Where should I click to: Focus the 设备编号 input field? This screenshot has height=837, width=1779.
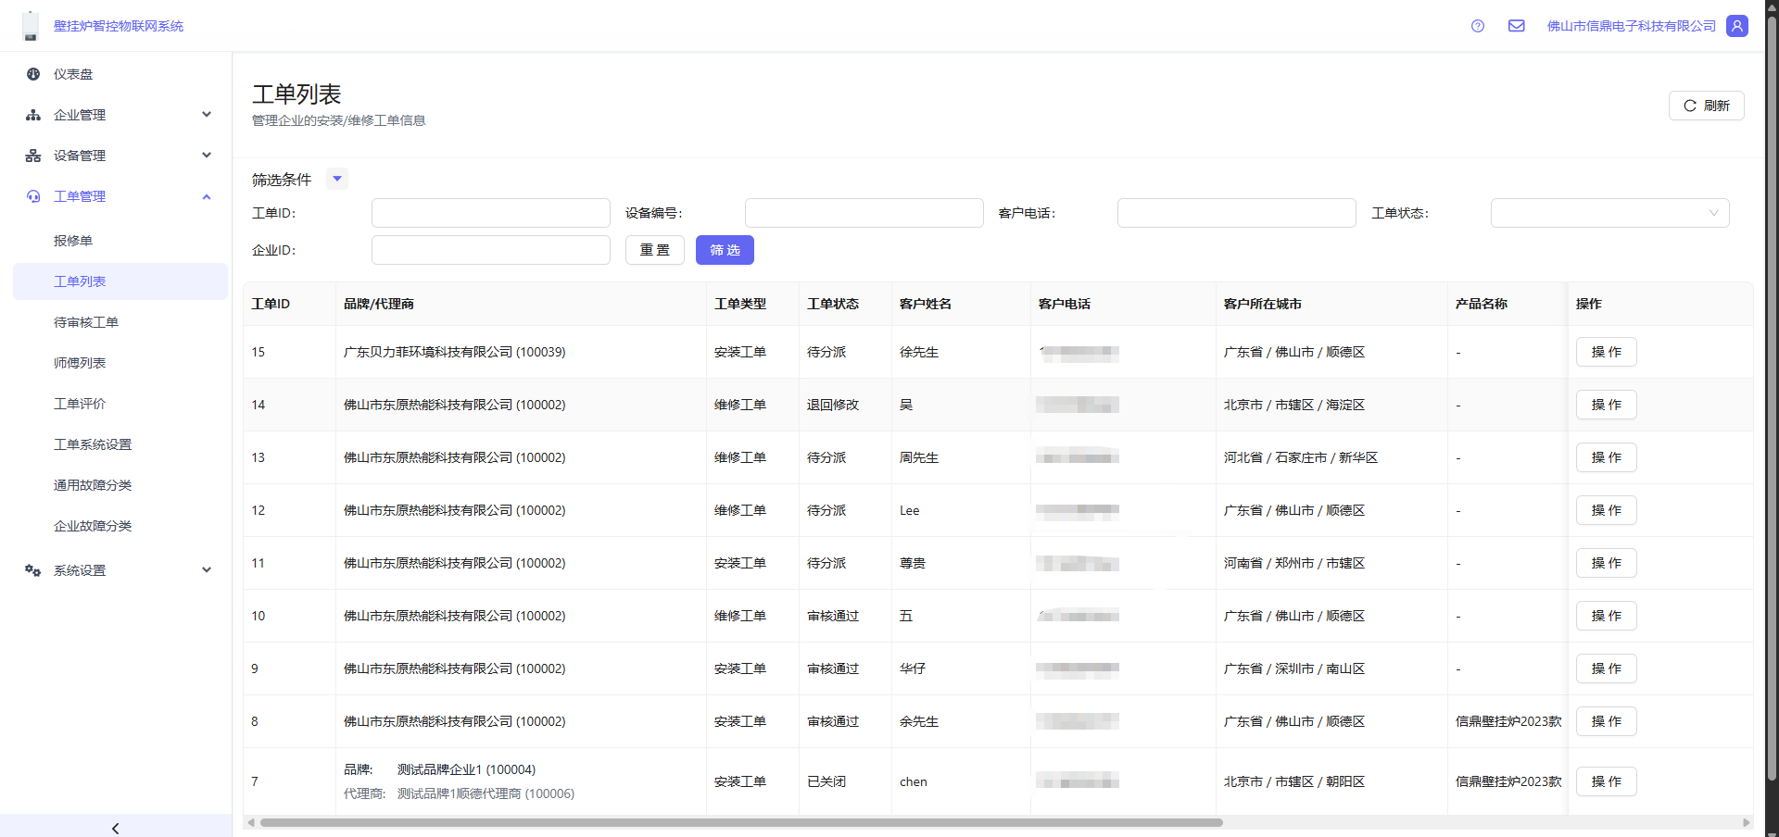(x=864, y=213)
